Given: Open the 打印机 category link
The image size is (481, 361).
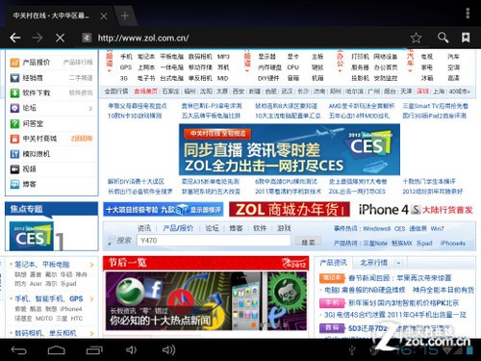Looking at the screenshot, I should [x=360, y=57].
